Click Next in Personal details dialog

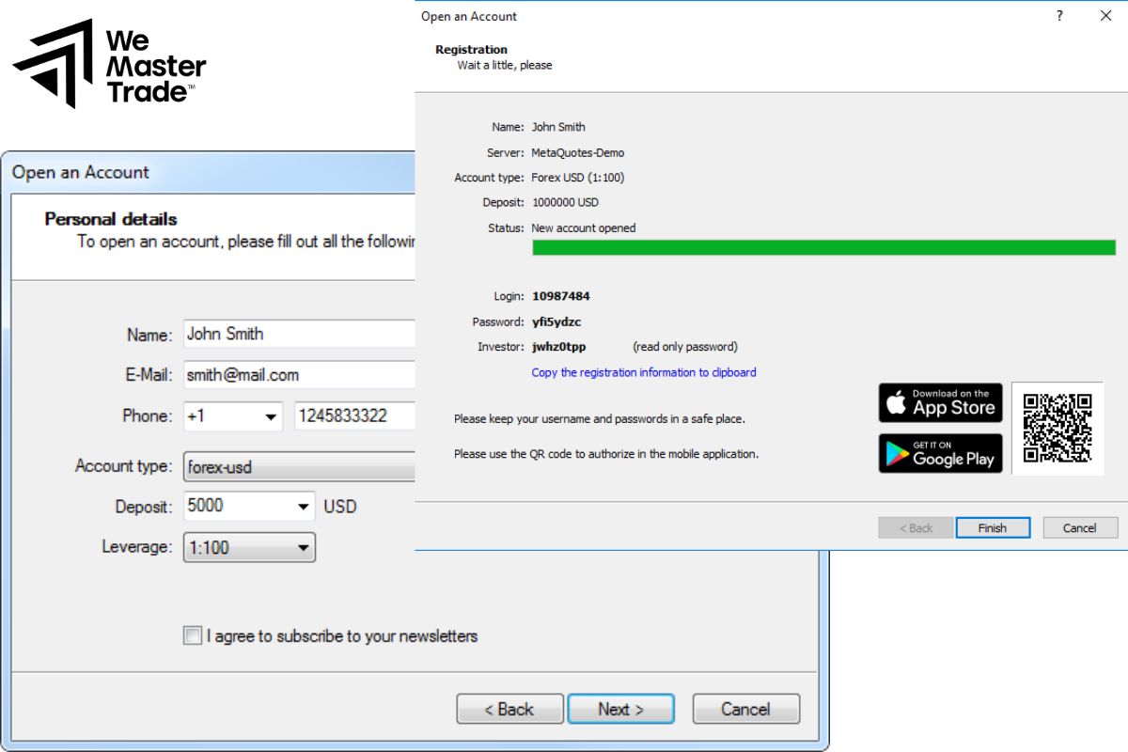tap(620, 709)
